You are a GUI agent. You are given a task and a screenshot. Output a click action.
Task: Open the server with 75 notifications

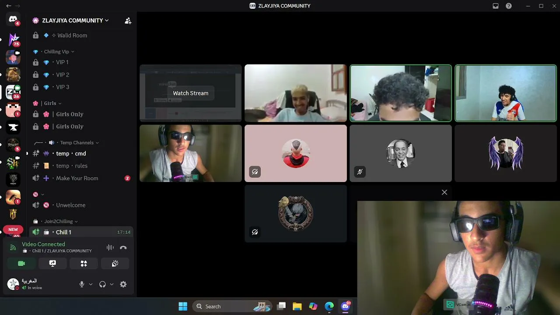[13, 39]
